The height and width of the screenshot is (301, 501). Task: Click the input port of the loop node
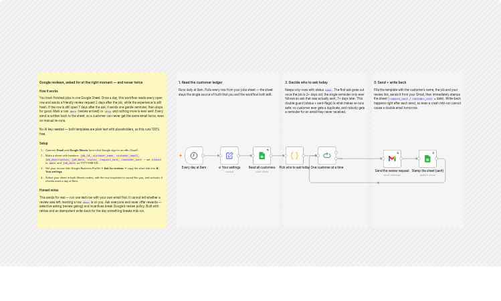pos(318,156)
